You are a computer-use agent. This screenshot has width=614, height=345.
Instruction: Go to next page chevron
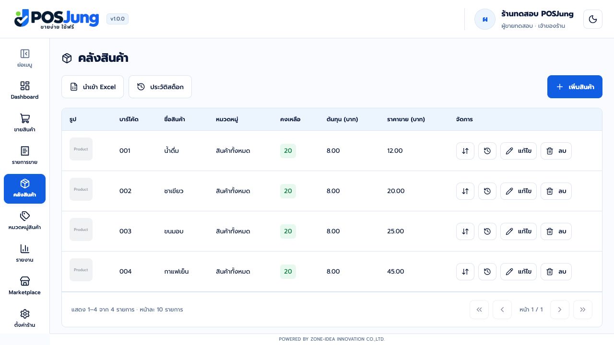point(560,310)
